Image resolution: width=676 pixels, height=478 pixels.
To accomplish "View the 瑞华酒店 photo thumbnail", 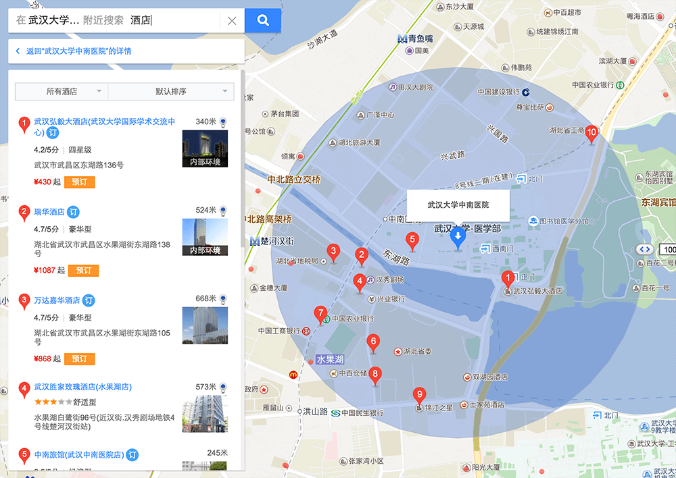I will (x=205, y=237).
